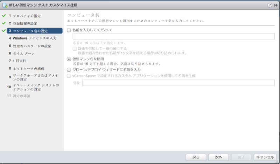Enable the 数値を付加して一意の値にする checkbox
Viewport: 280px width, 164px height.
coord(75,49)
